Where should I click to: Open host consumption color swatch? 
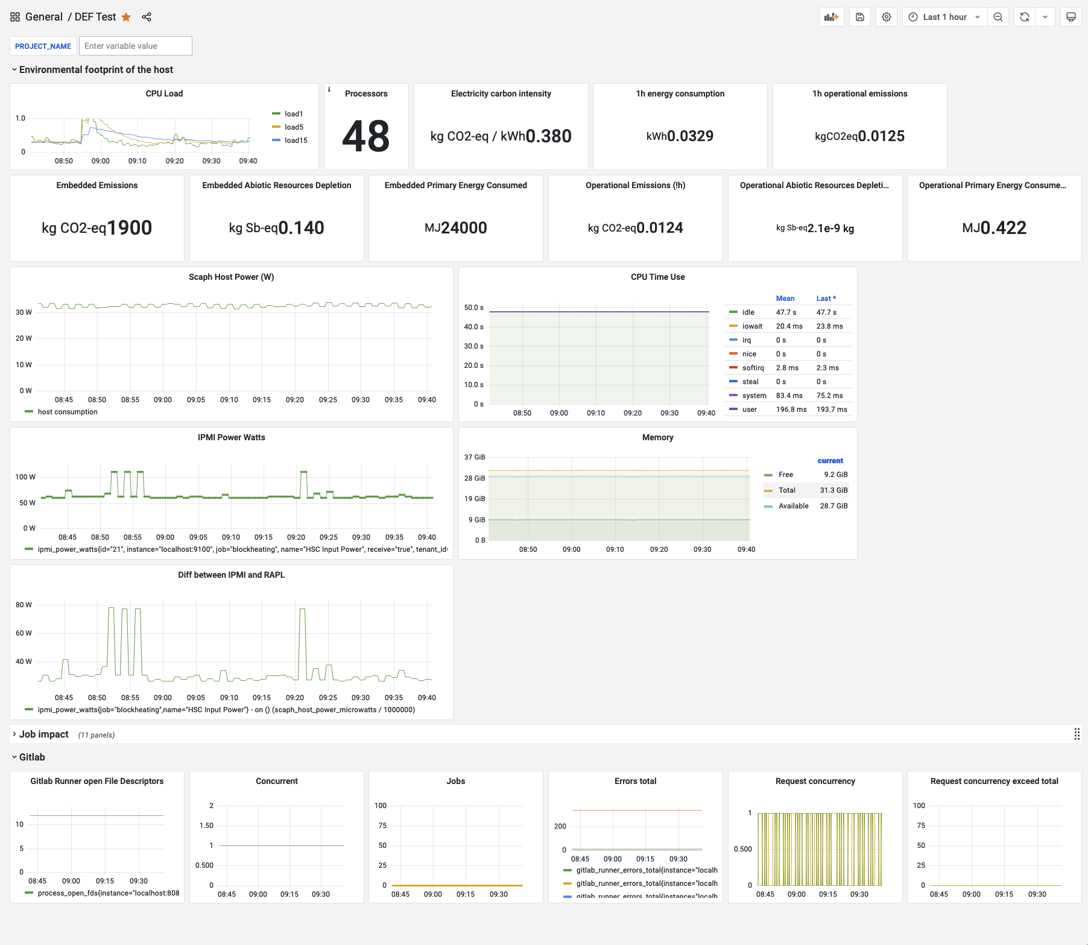29,412
